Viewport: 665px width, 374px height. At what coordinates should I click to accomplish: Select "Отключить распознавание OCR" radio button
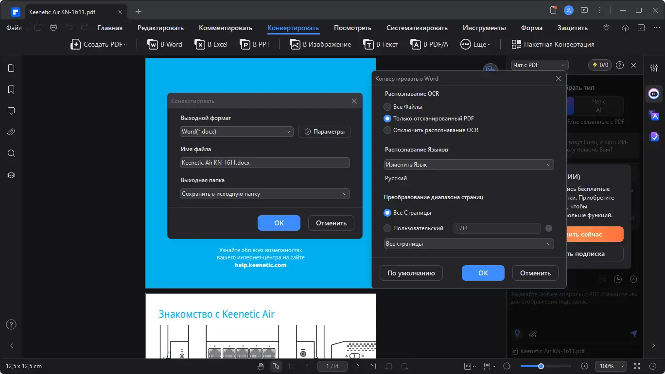coord(387,130)
